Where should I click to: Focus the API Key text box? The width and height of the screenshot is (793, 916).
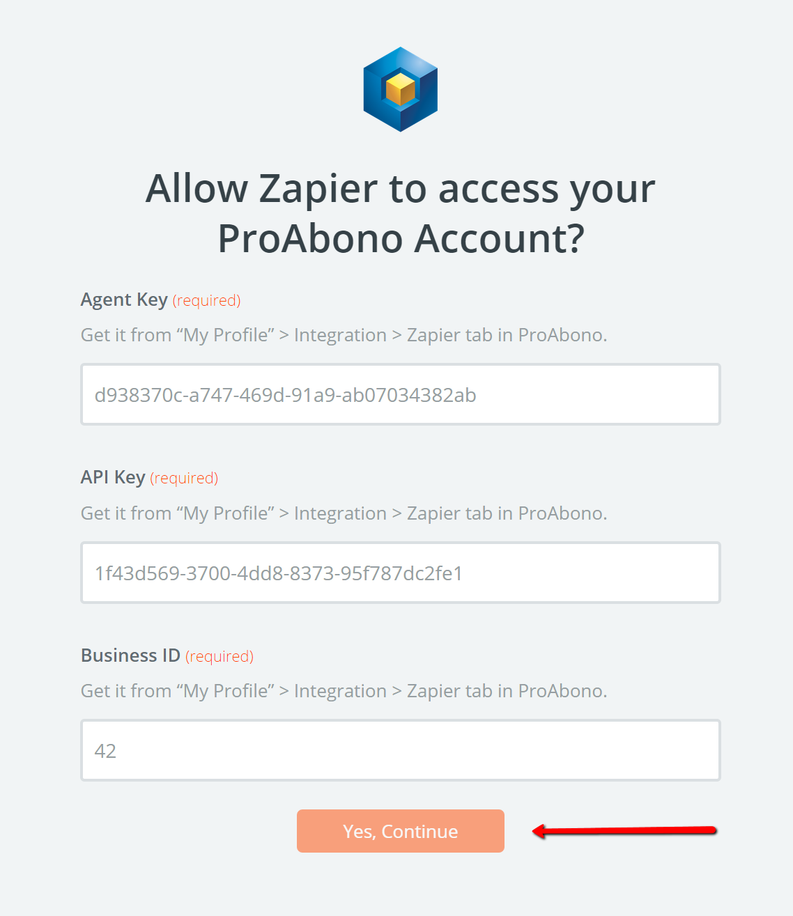[401, 573]
